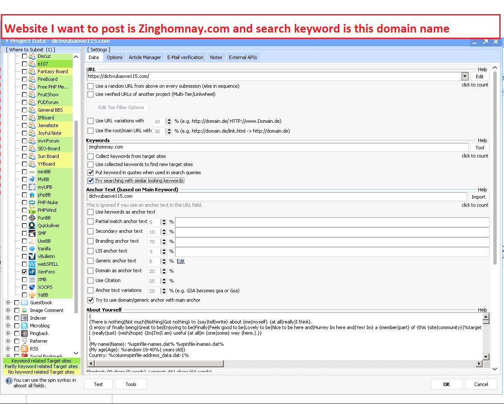Click the XMB engine icon
Viewport: 504px width, 404px height.
point(32,279)
